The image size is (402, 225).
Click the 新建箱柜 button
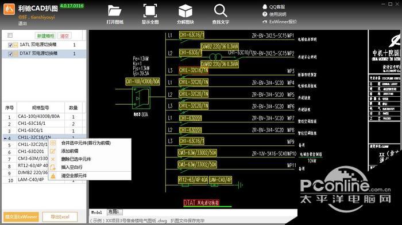[45, 36]
